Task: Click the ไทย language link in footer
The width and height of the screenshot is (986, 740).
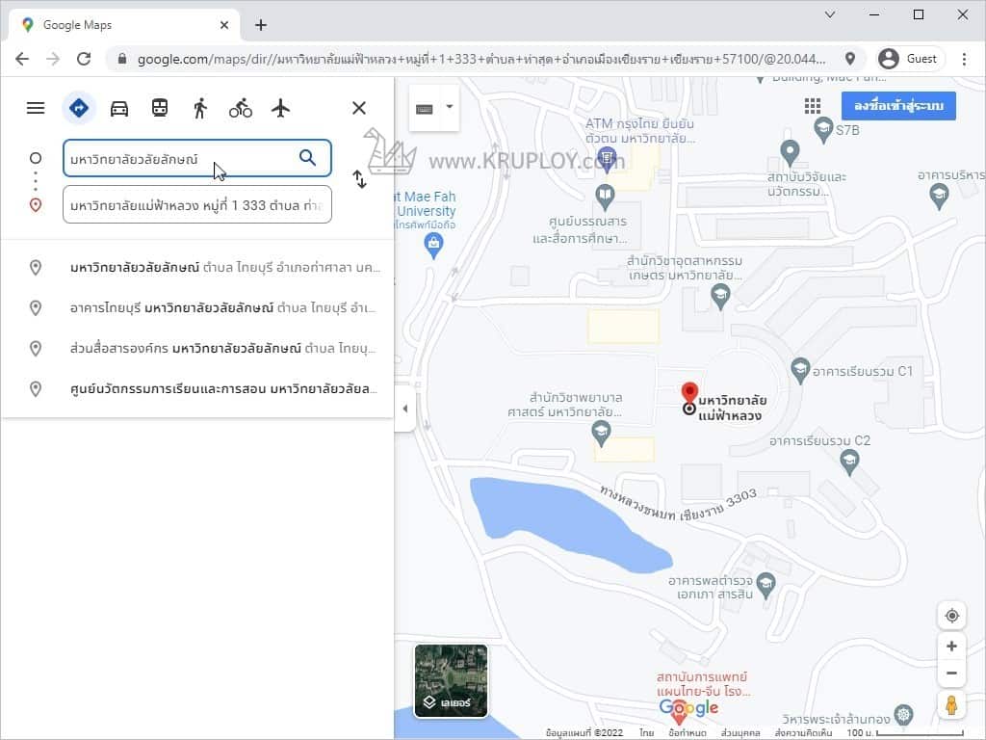Action: tap(646, 732)
